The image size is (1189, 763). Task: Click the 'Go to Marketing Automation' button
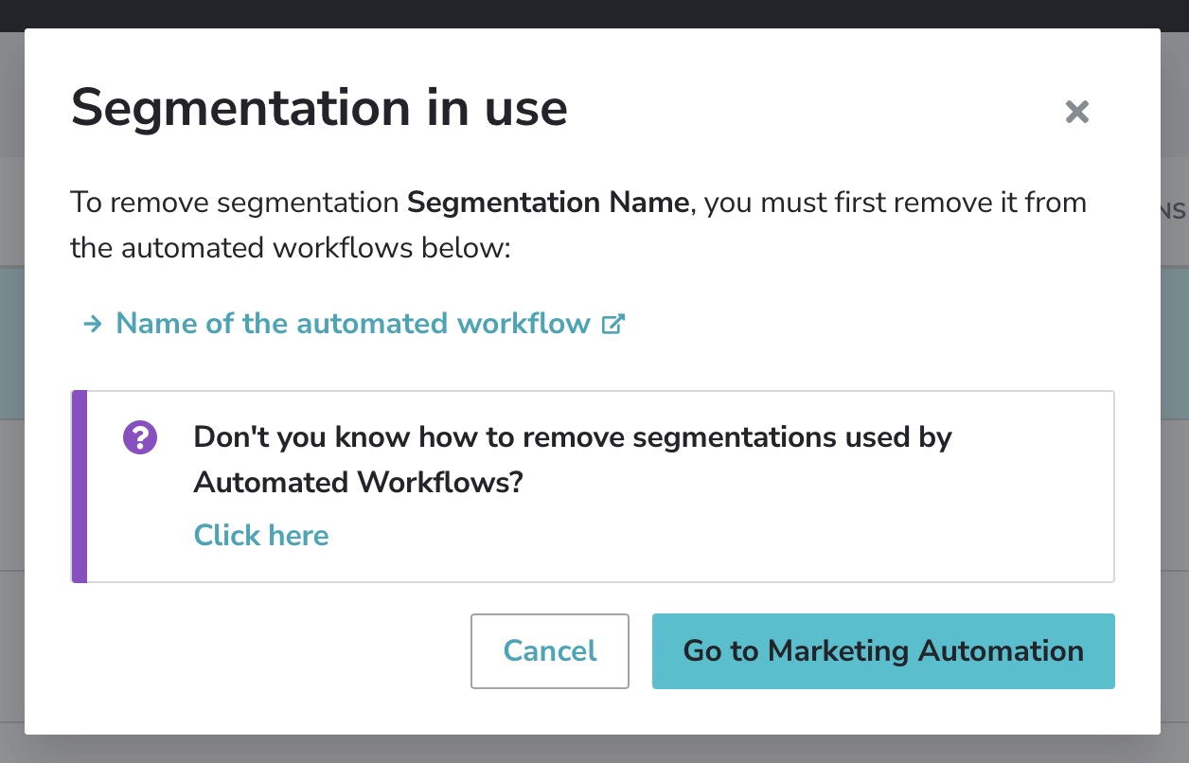point(883,651)
